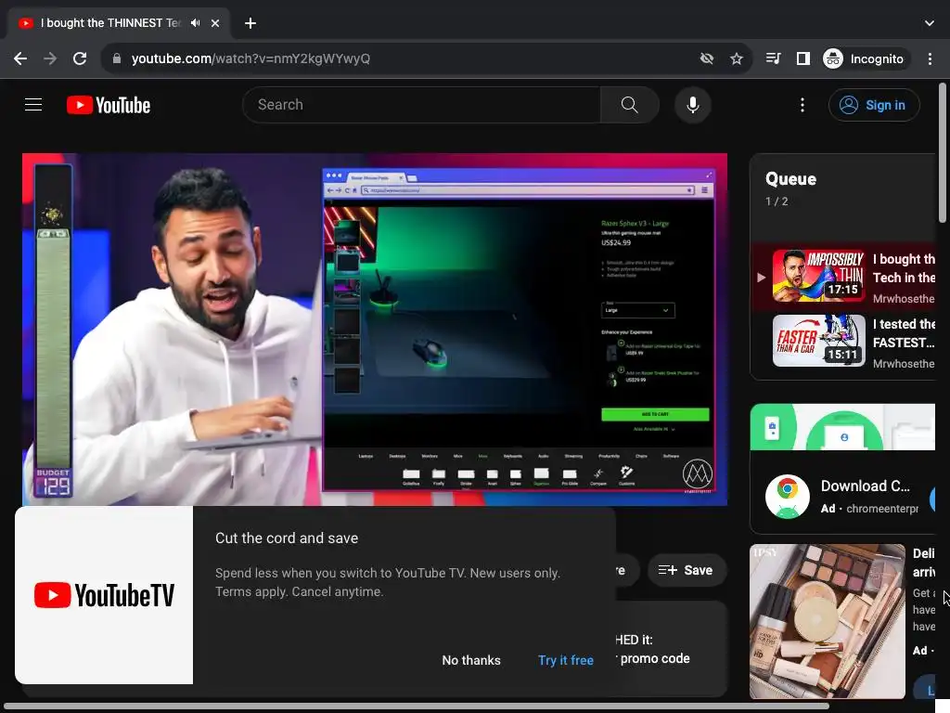
Task: Open the FASTER THAN A CAR thumbnail
Action: [x=819, y=340]
